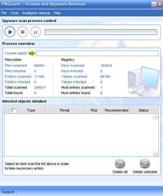
Task: Sort by the Threat column header
Action: pyautogui.click(x=64, y=110)
